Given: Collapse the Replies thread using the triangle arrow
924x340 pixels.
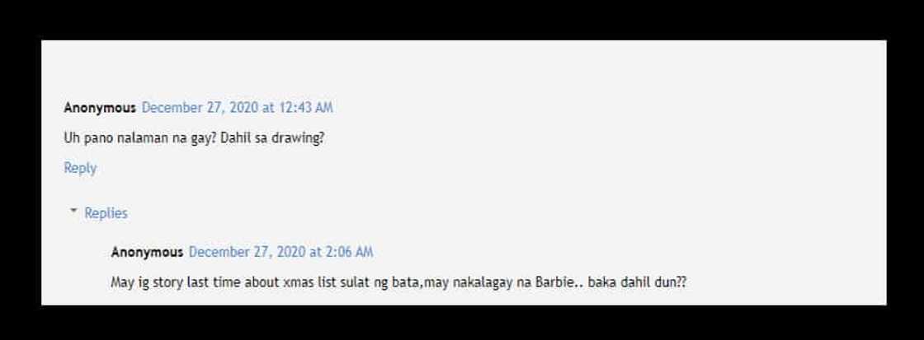Looking at the screenshot, I should 73,211.
